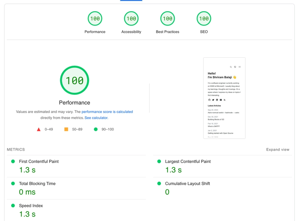Click Expand view in Metrics section
Viewport: 298px width, 221px height.
click(278, 149)
